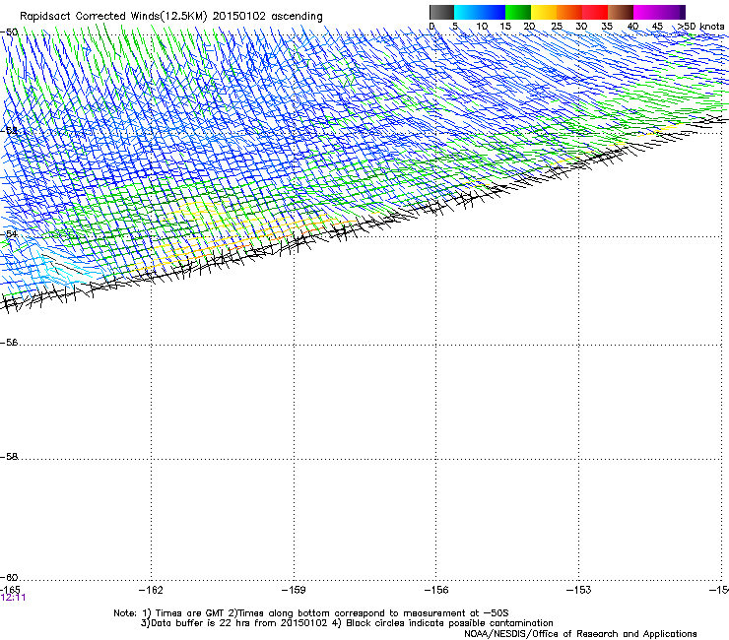Click the -153 longitude axis label
729x640 pixels.
(579, 590)
